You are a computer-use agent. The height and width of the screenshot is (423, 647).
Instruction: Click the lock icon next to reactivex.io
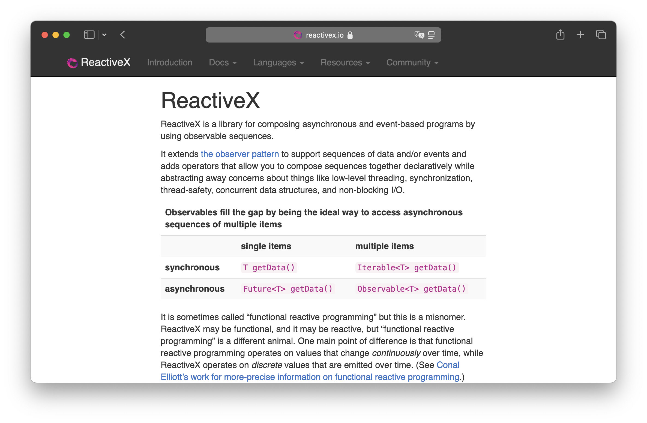(350, 35)
